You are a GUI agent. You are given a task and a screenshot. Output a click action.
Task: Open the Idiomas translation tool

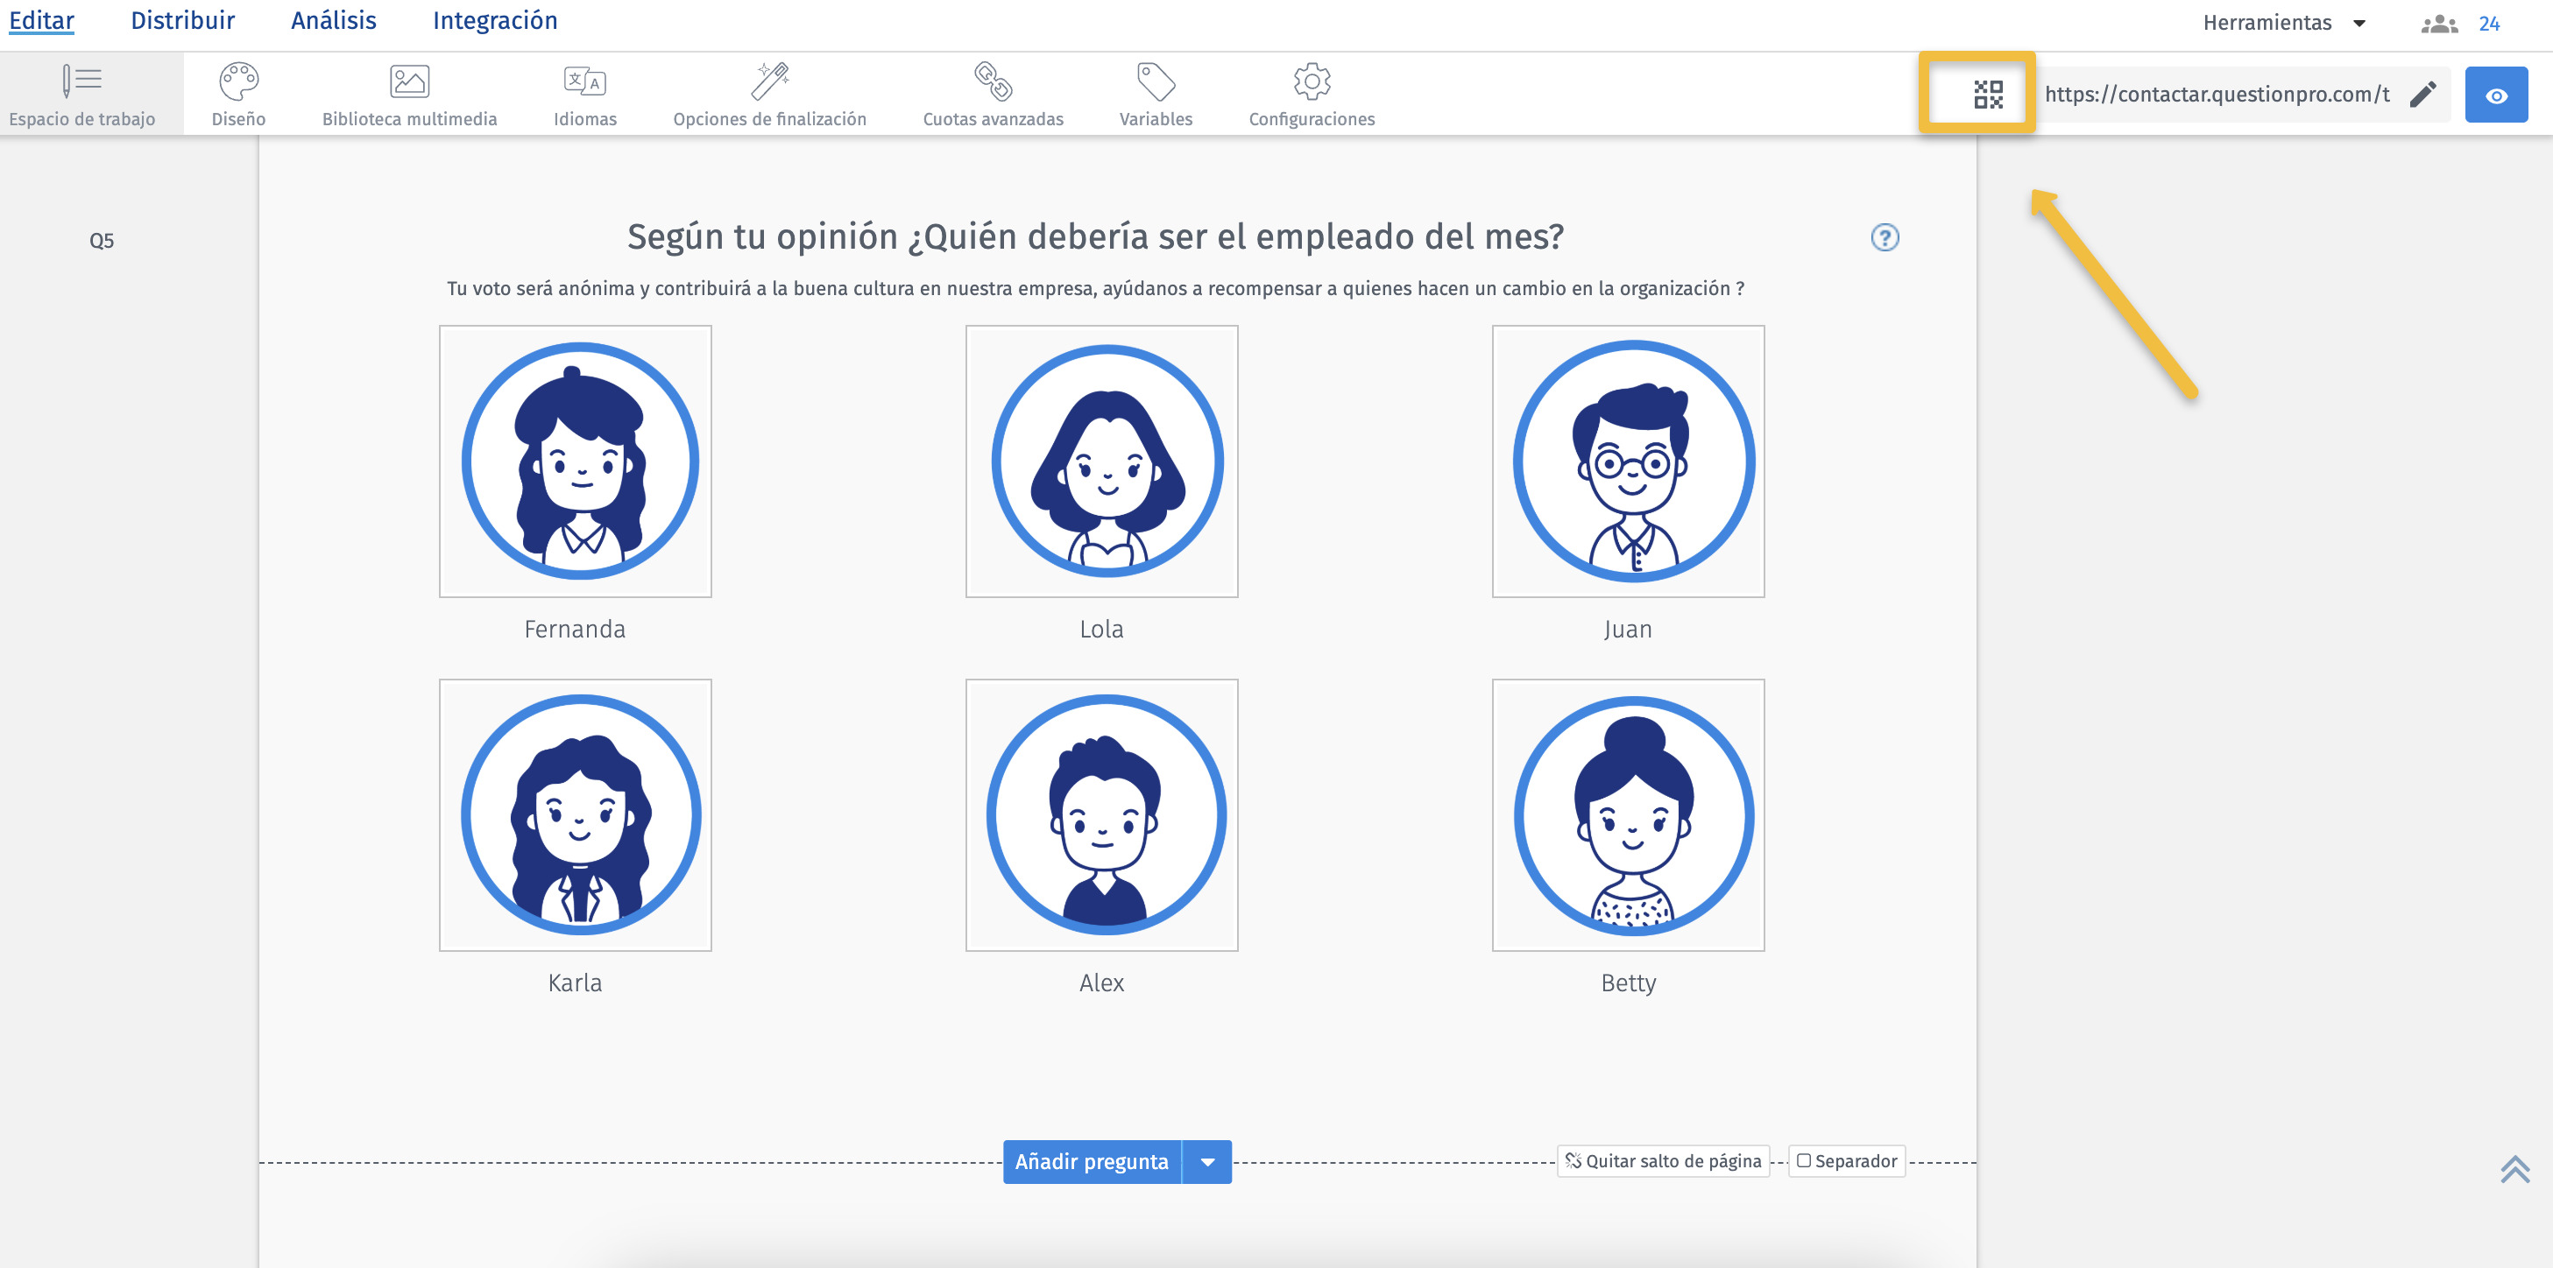coord(584,83)
